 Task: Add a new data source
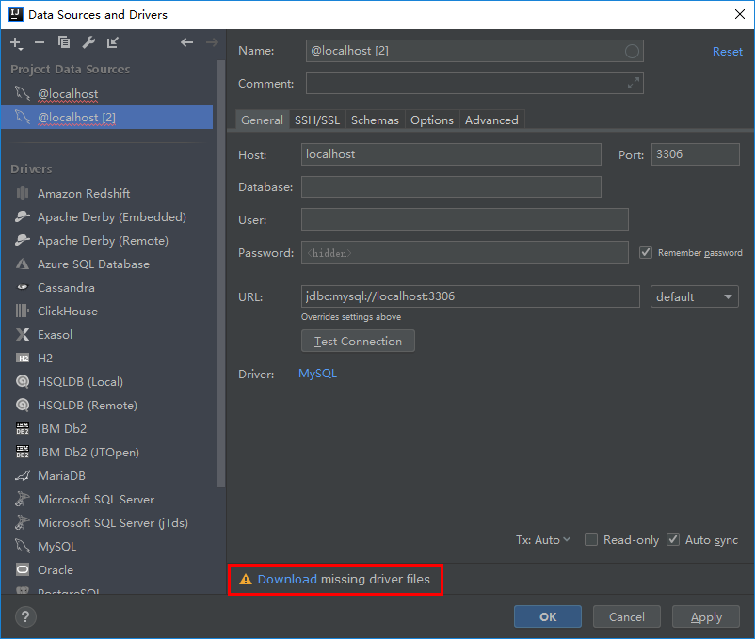[x=16, y=43]
